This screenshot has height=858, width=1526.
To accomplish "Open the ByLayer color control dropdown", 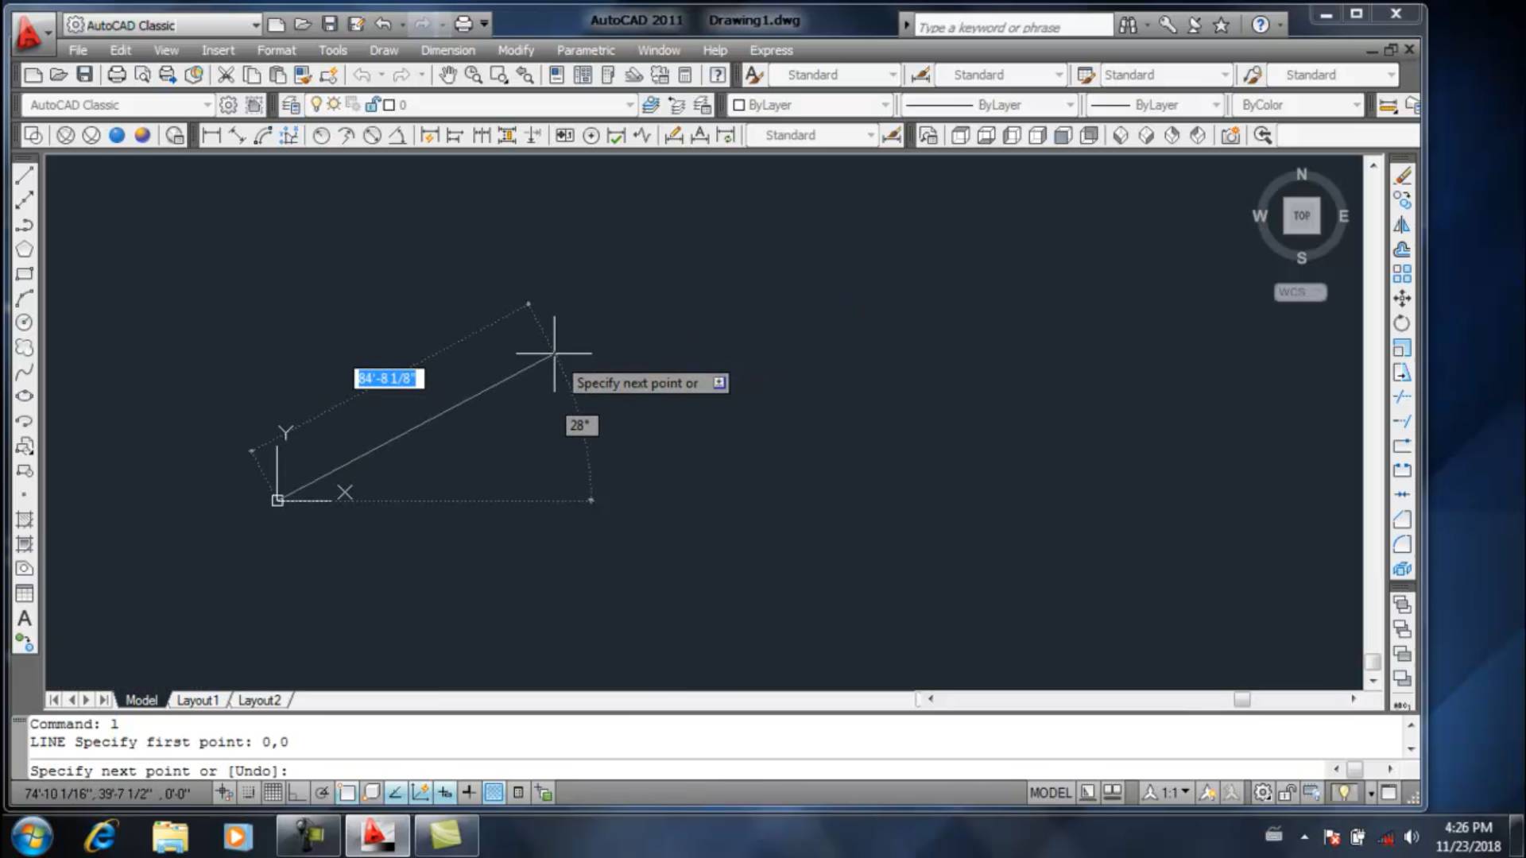I will click(810, 105).
